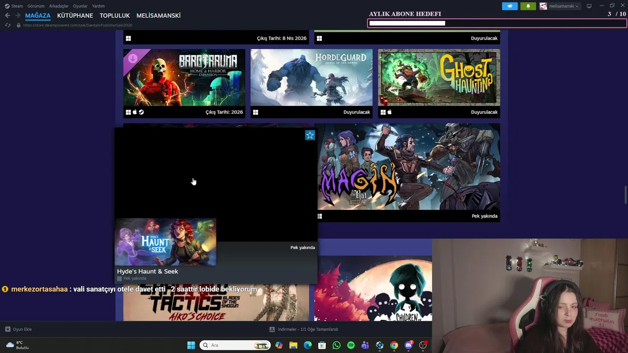
Task: Click the taskbar Ara search box
Action: 235,345
